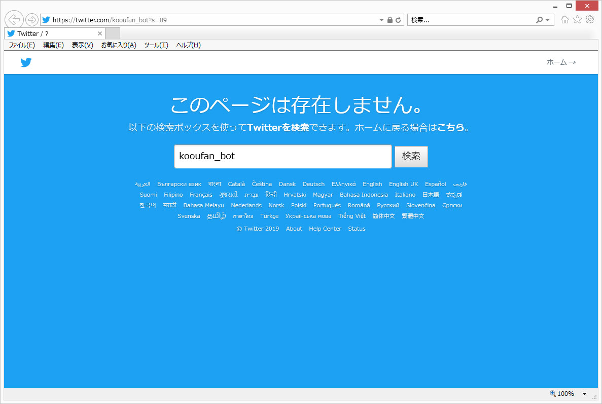Select Русский language
The height and width of the screenshot is (404, 602).
click(x=388, y=205)
